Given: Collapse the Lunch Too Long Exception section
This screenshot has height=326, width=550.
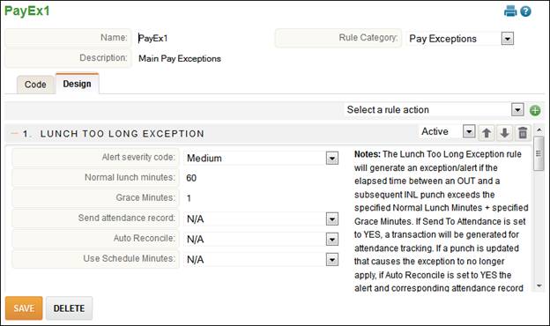Looking at the screenshot, I should [14, 134].
